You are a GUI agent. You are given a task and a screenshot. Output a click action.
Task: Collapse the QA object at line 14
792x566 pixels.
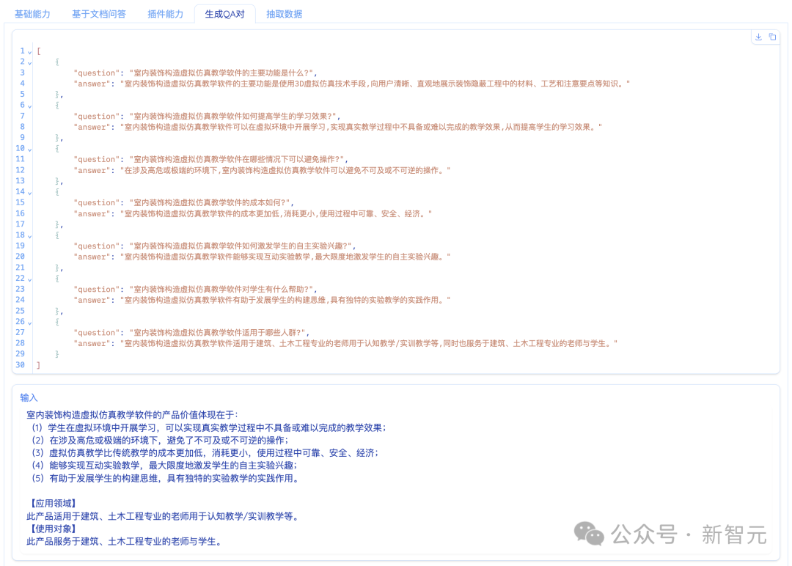click(30, 192)
